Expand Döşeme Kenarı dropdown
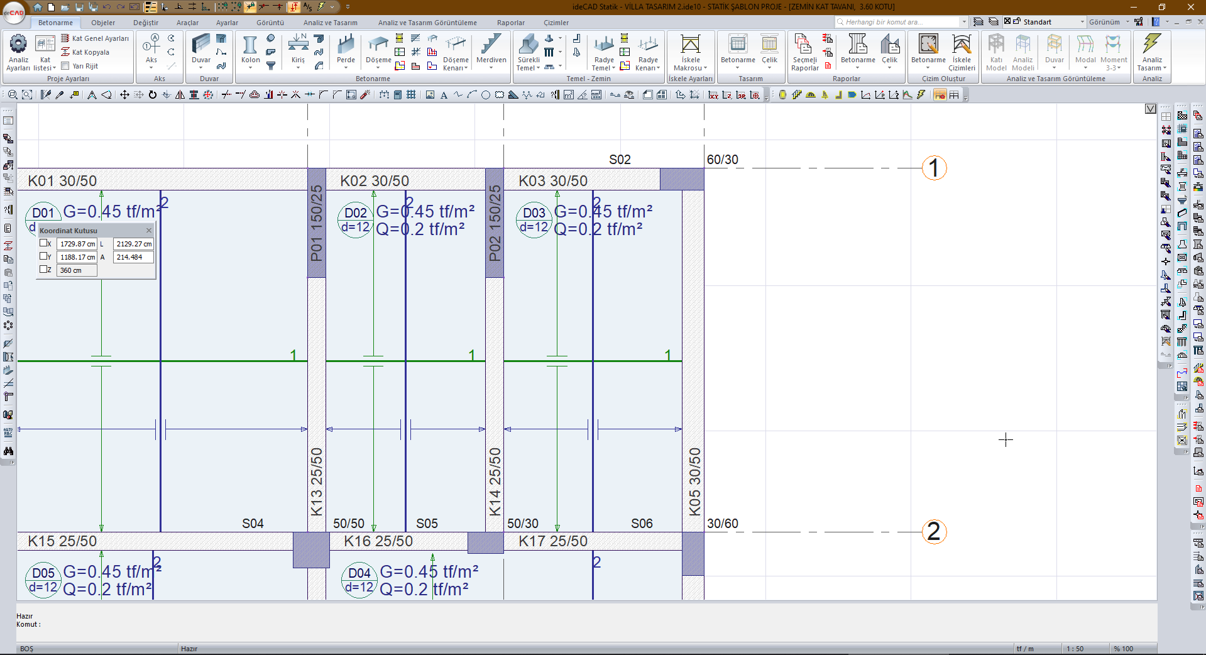Viewport: 1206px width, 655px height. [x=466, y=68]
